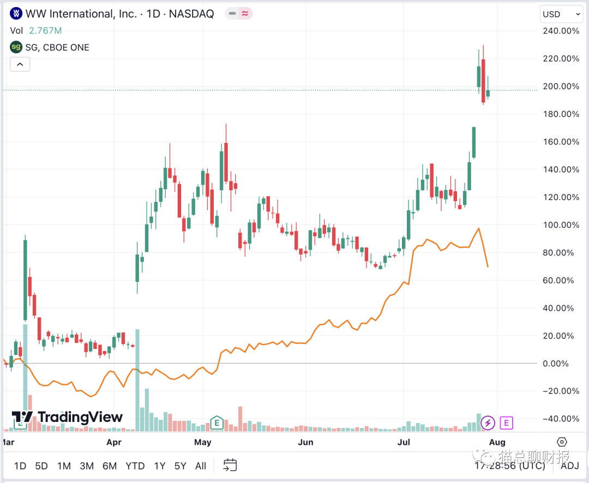Click the SG, CBOE ONE comparison label
Viewport: 589px width, 483px height.
[x=57, y=47]
